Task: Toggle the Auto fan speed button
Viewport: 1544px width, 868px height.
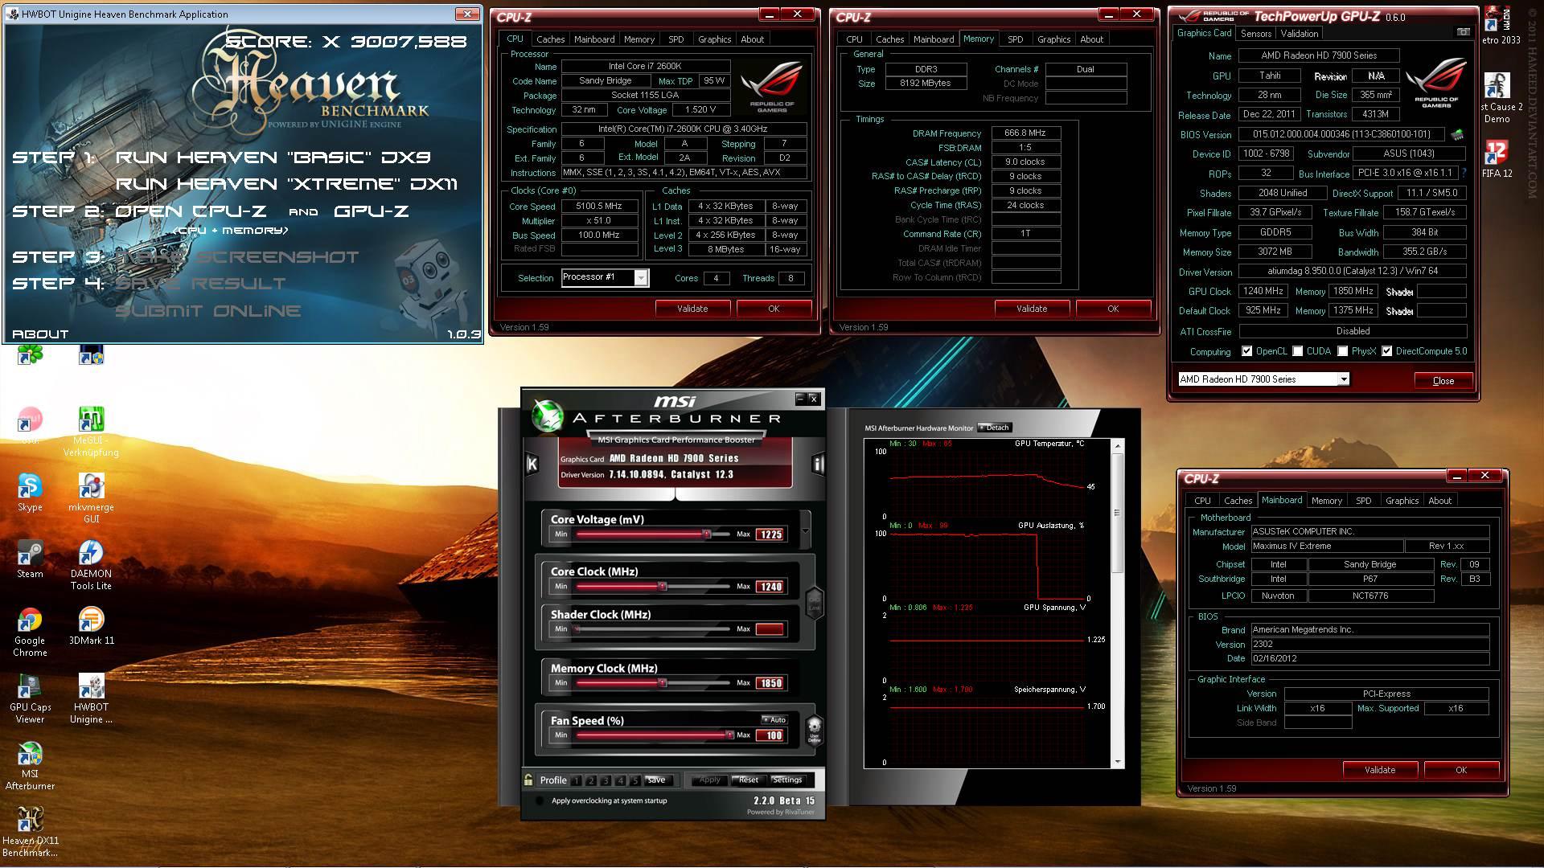Action: [x=774, y=720]
